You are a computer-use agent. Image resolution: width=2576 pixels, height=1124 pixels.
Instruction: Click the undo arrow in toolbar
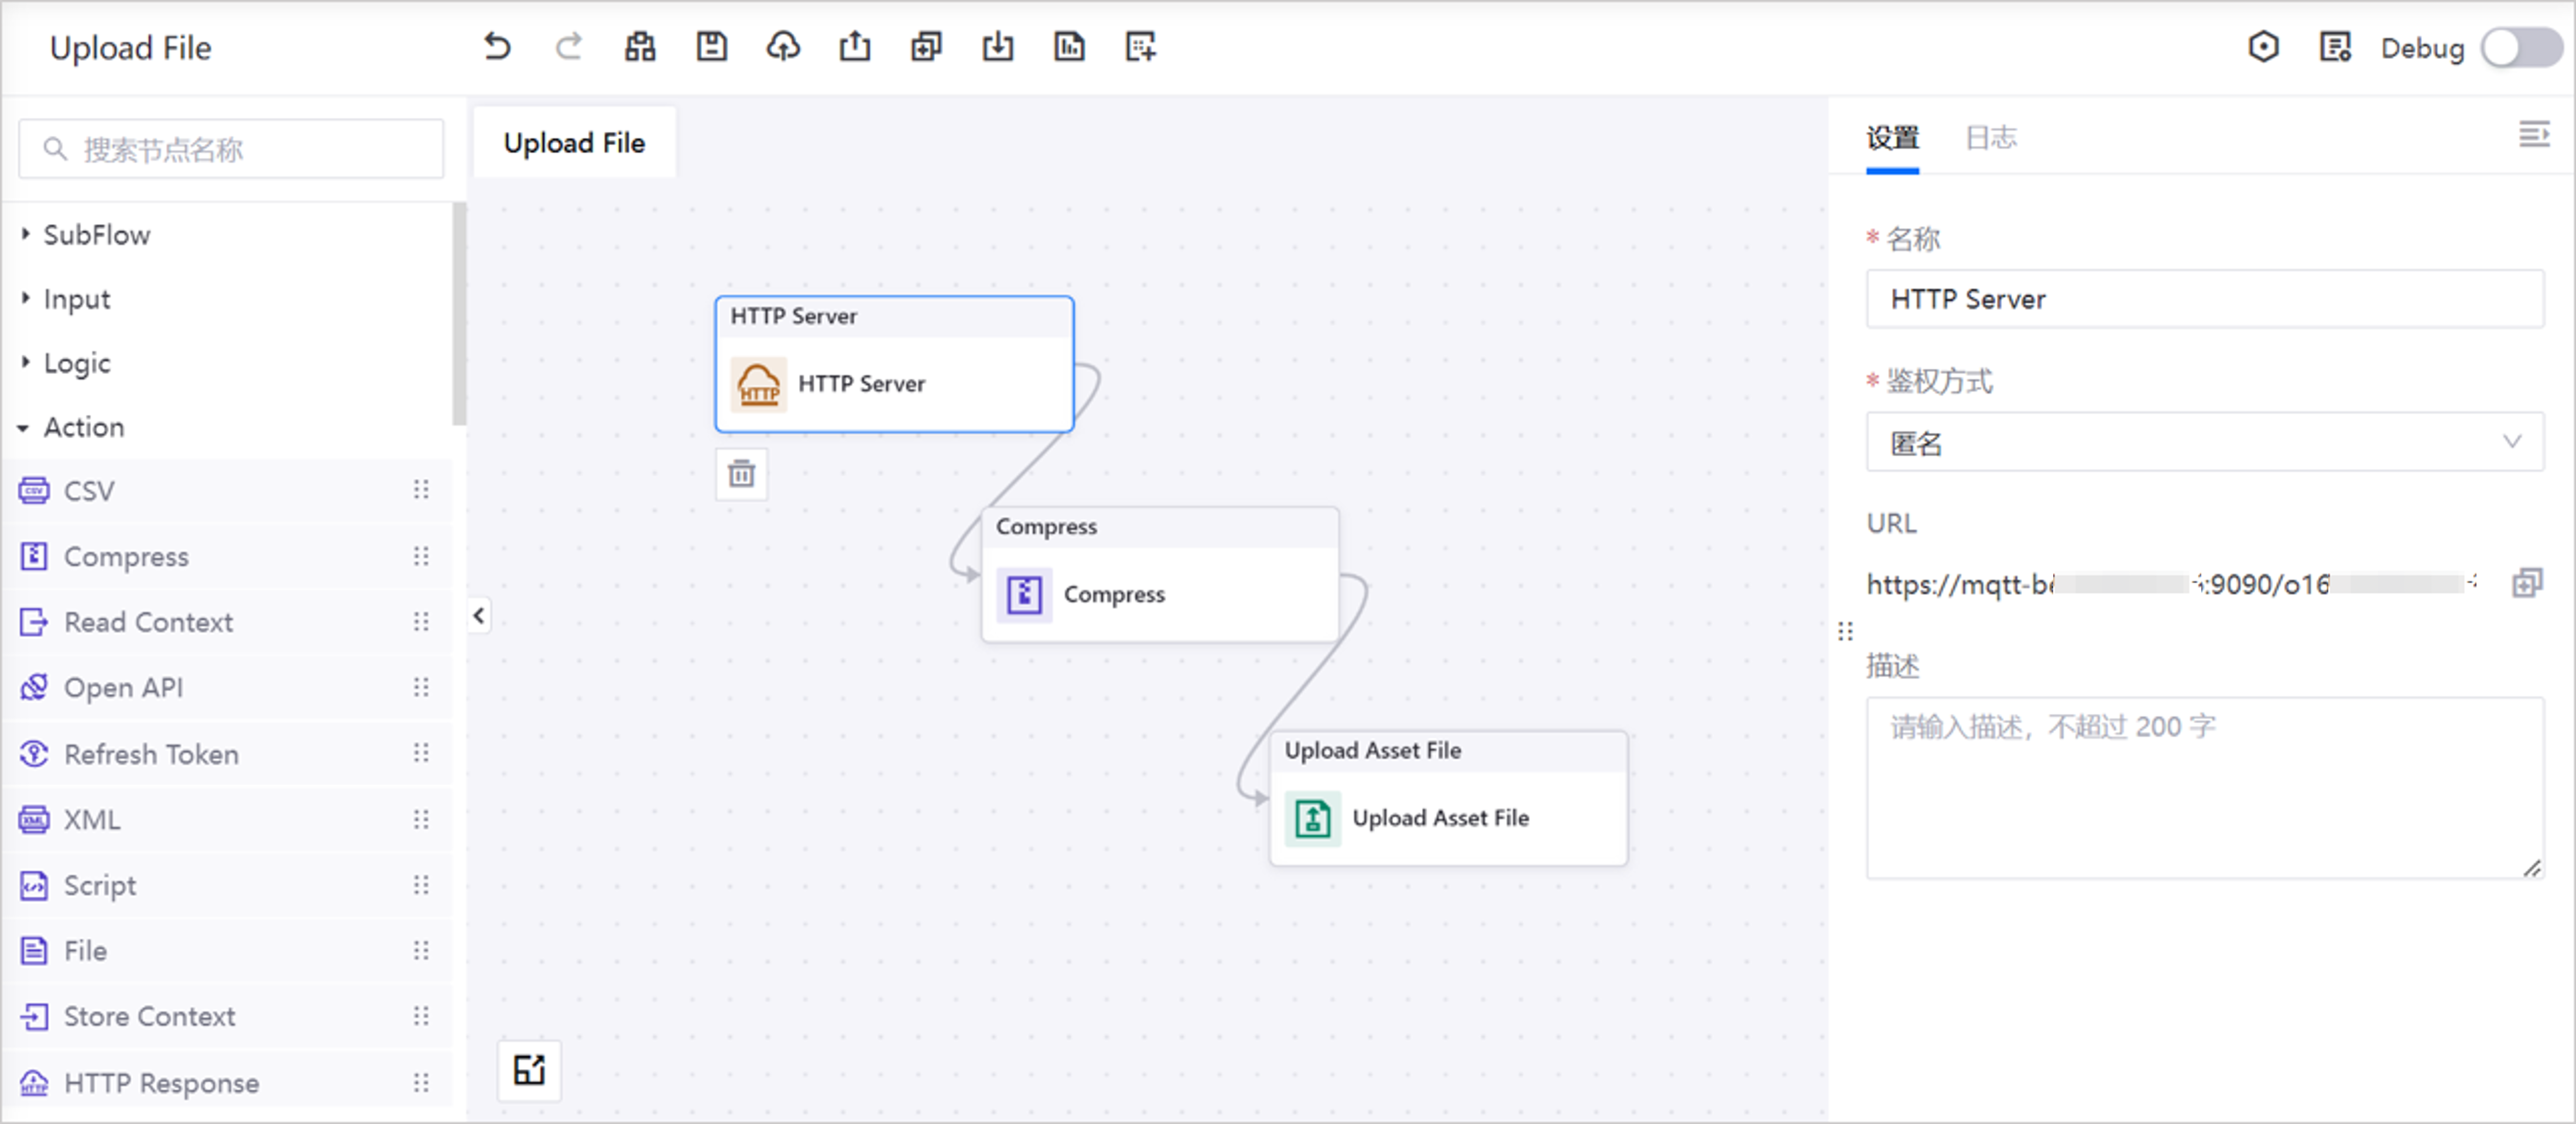coord(497,47)
